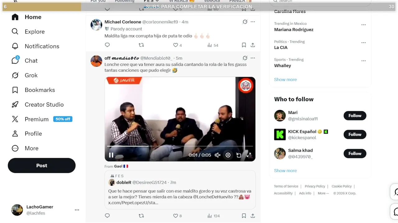Toggle fullscreen on the video
398x223 pixels.
249,155
